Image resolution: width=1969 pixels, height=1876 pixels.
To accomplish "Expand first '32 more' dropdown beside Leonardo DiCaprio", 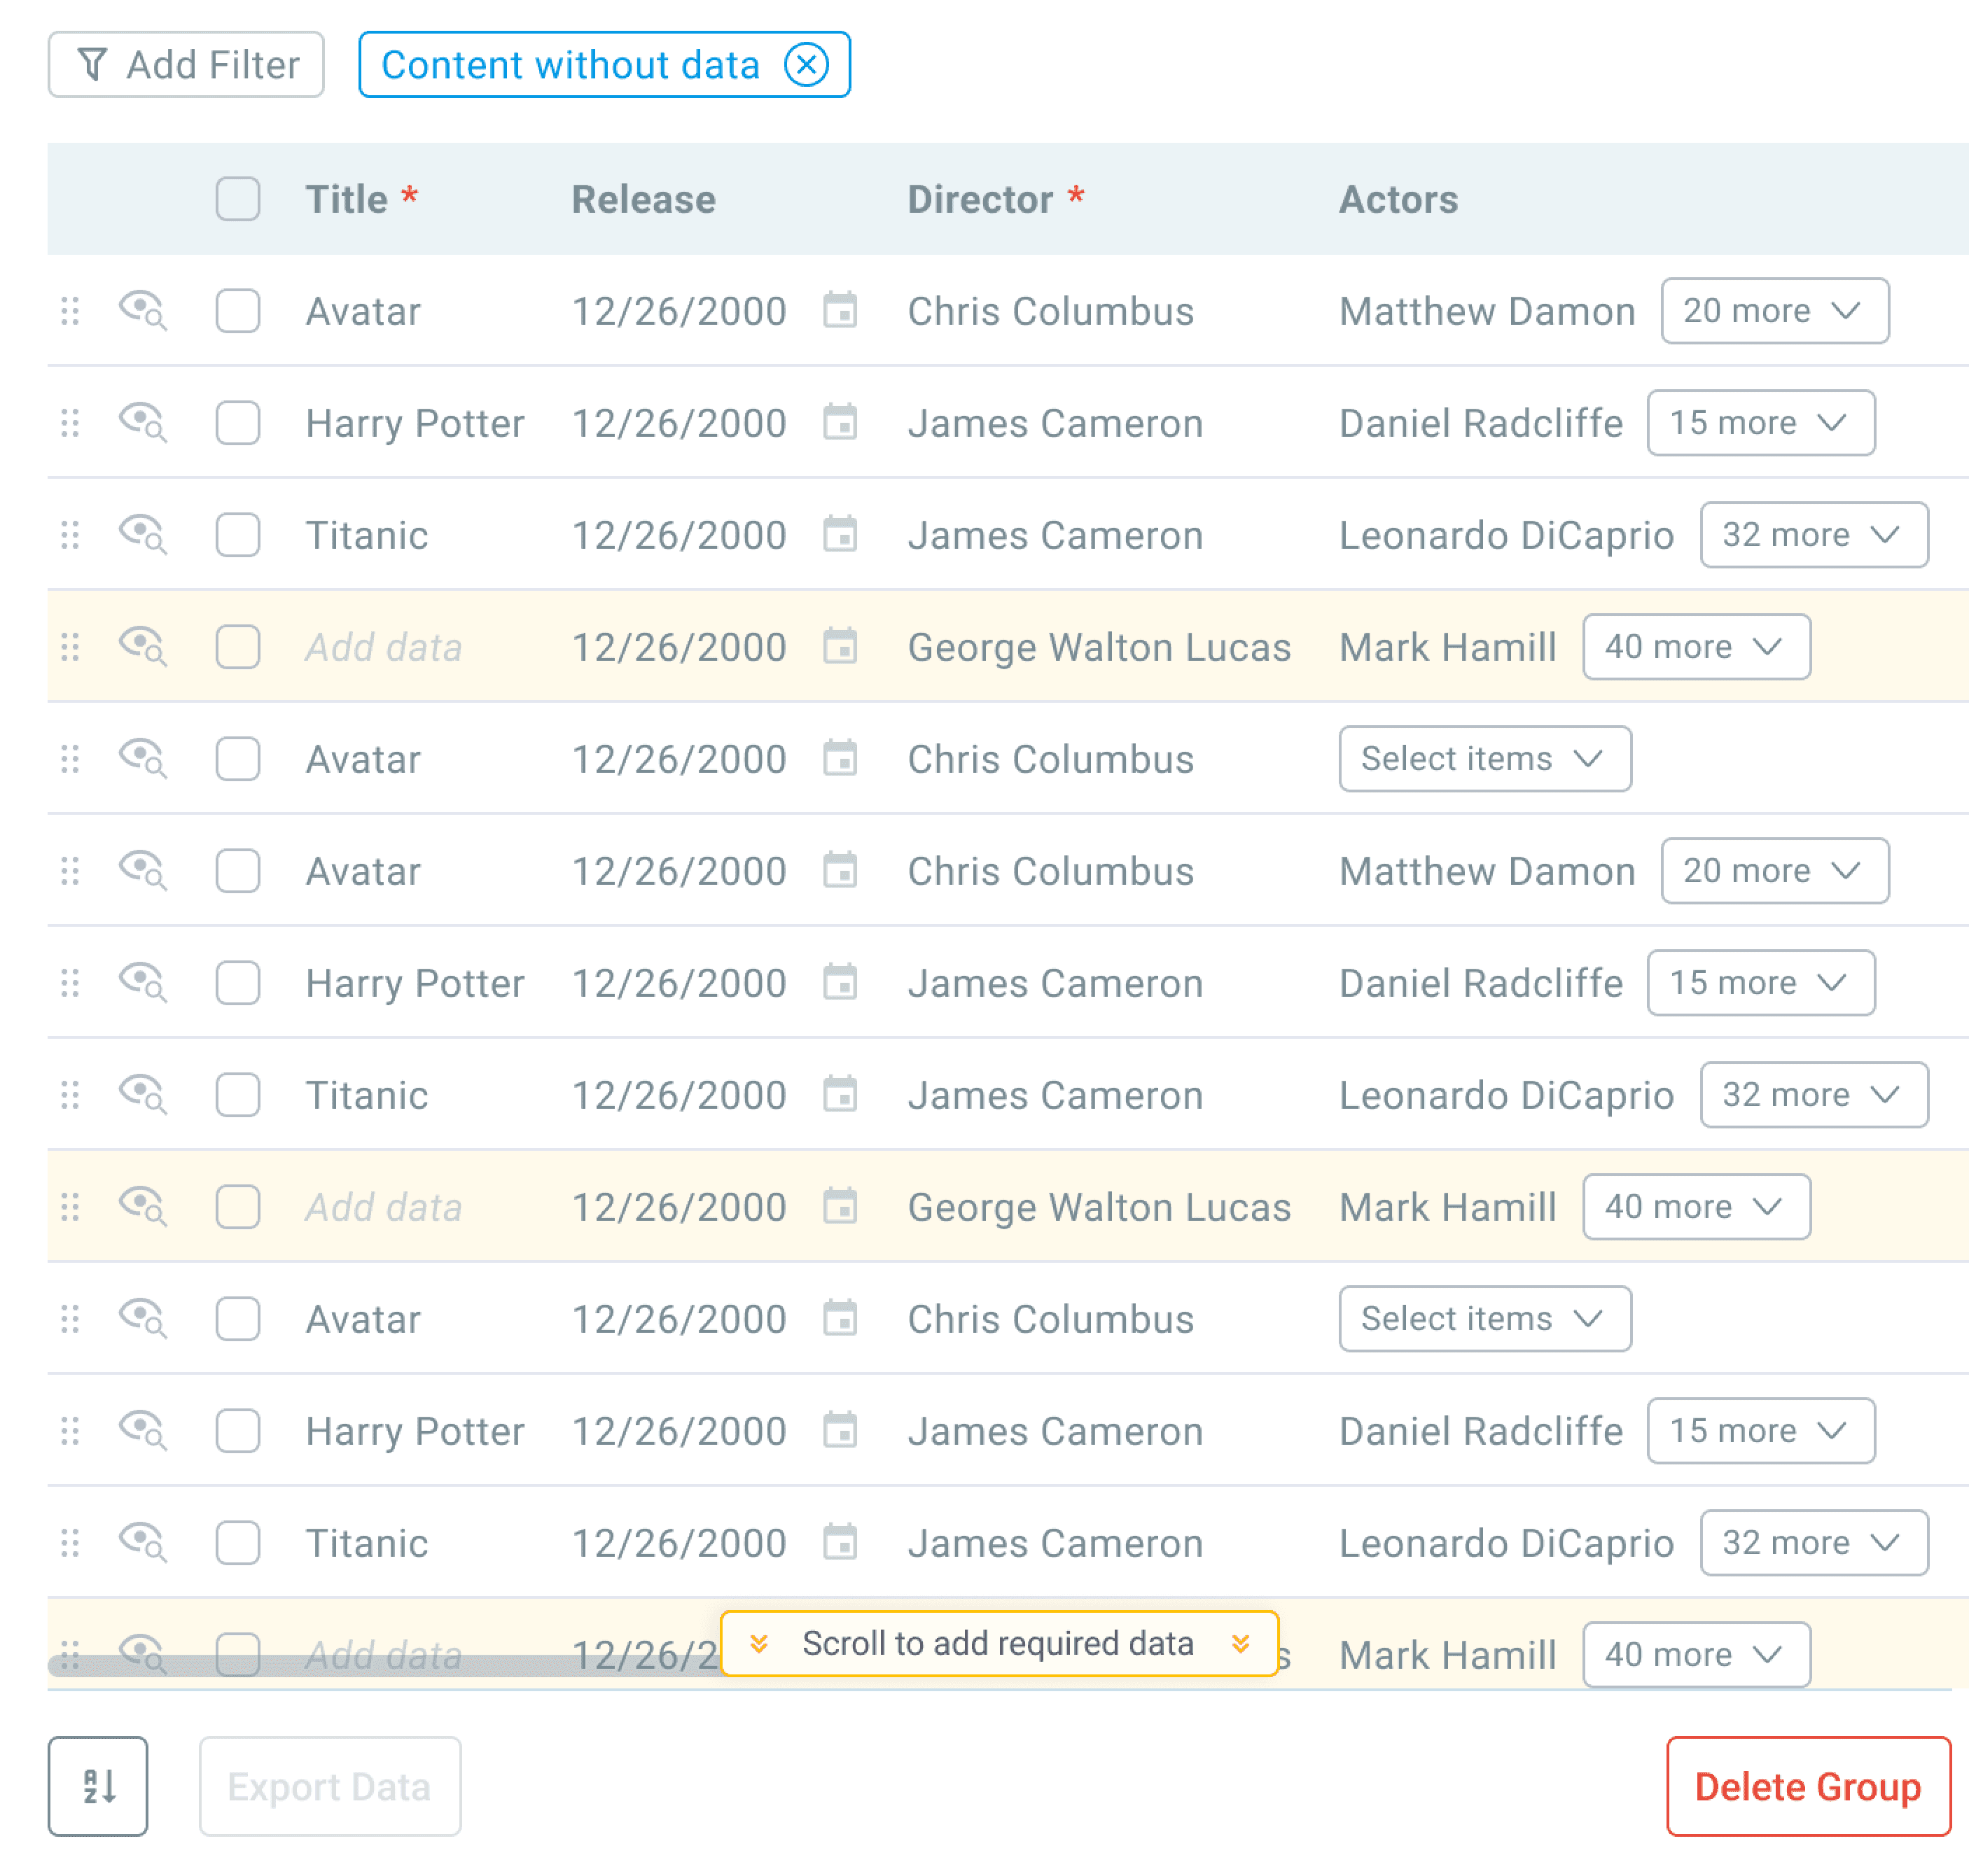I will pyautogui.click(x=1813, y=535).
